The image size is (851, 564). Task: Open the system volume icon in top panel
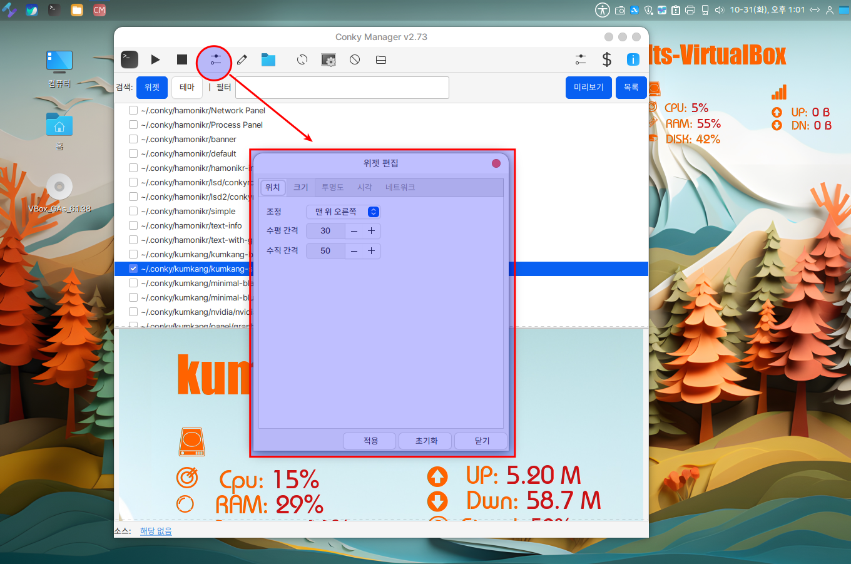pyautogui.click(x=719, y=10)
